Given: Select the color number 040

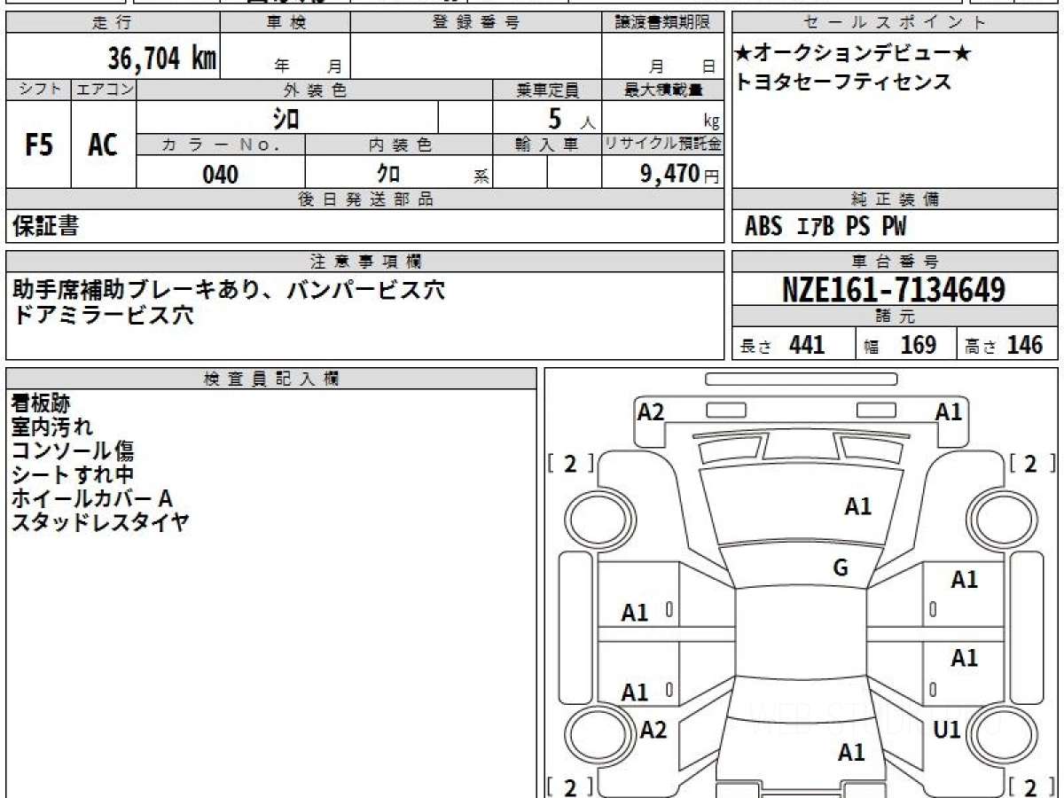Looking at the screenshot, I should (221, 174).
